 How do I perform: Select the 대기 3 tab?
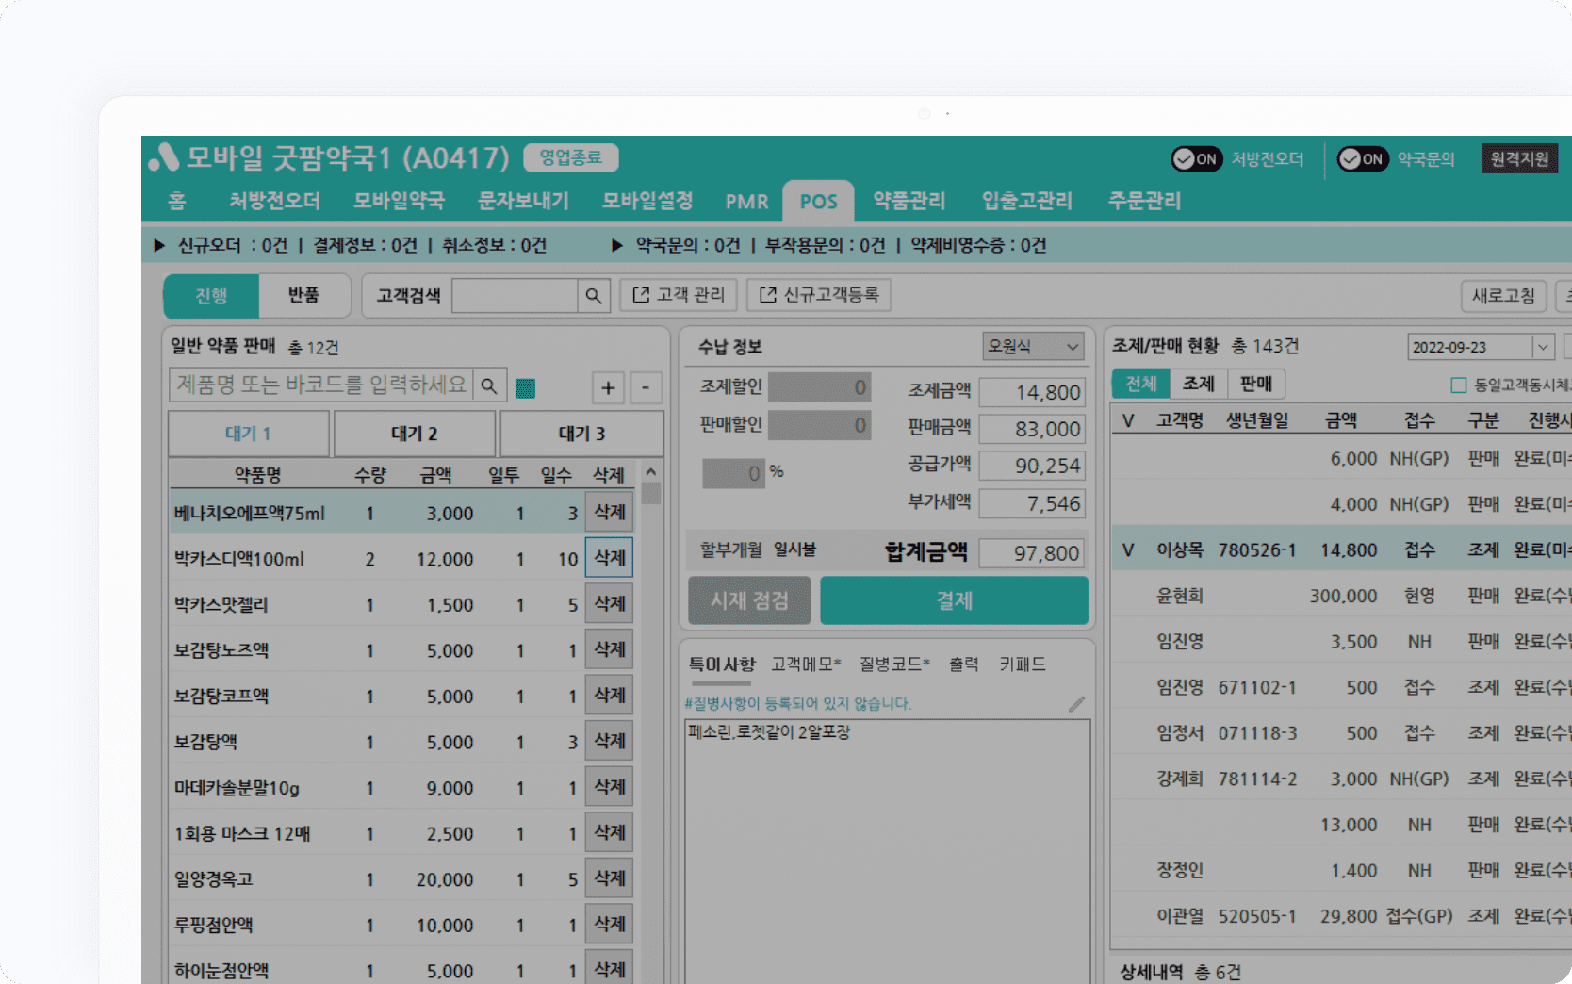pyautogui.click(x=581, y=434)
